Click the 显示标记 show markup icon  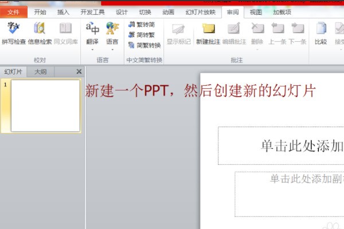178,29
